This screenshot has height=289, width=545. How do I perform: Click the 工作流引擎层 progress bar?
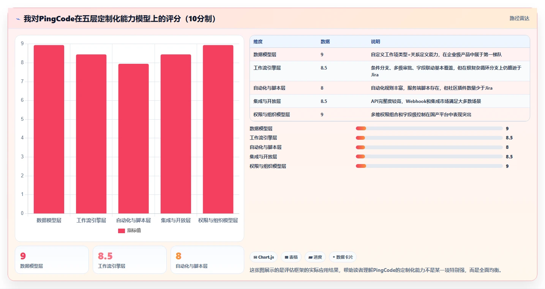point(429,138)
